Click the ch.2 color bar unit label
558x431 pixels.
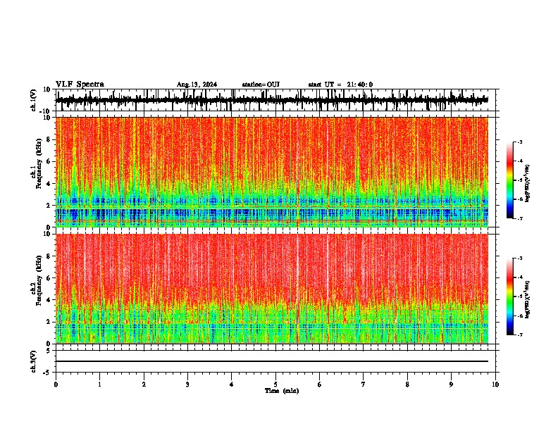(x=528, y=299)
